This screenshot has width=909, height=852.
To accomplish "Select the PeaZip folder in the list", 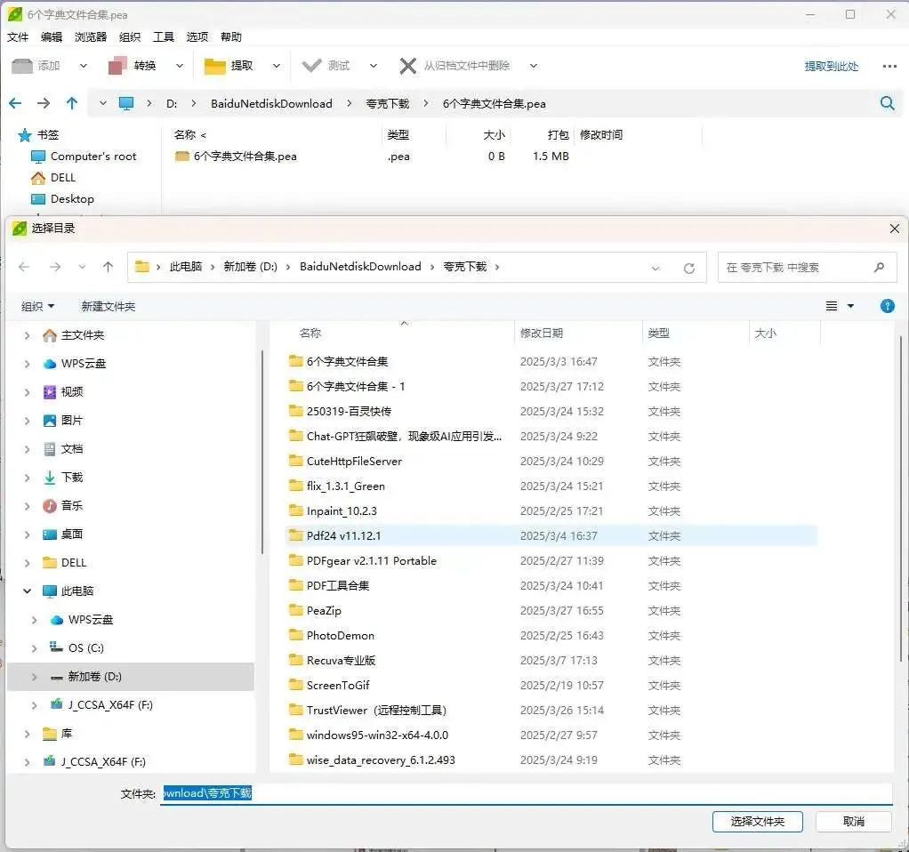I will [x=324, y=610].
